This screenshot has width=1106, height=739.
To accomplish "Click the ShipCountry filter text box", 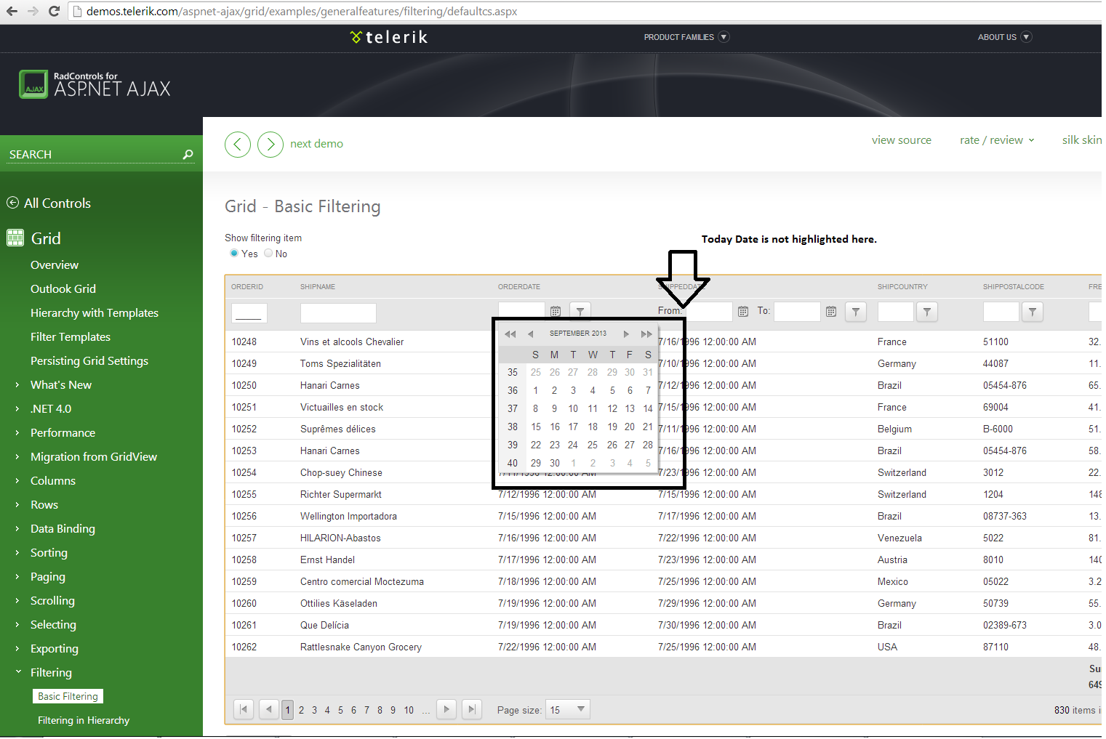I will click(896, 312).
